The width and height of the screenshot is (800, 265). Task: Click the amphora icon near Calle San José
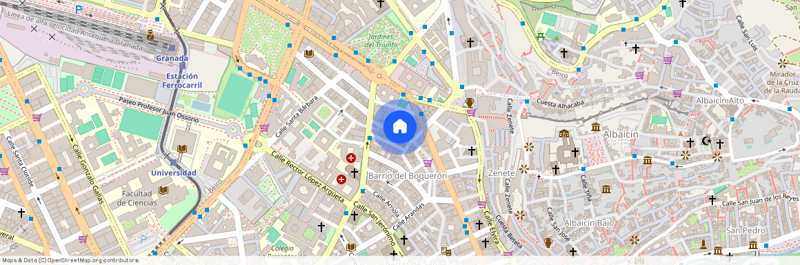(548, 242)
